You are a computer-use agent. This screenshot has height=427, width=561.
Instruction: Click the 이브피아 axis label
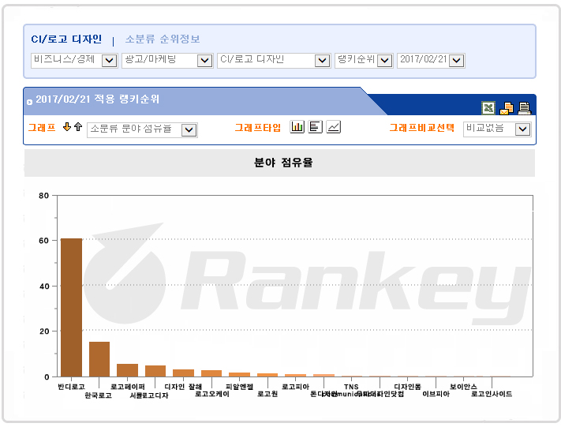pos(436,394)
